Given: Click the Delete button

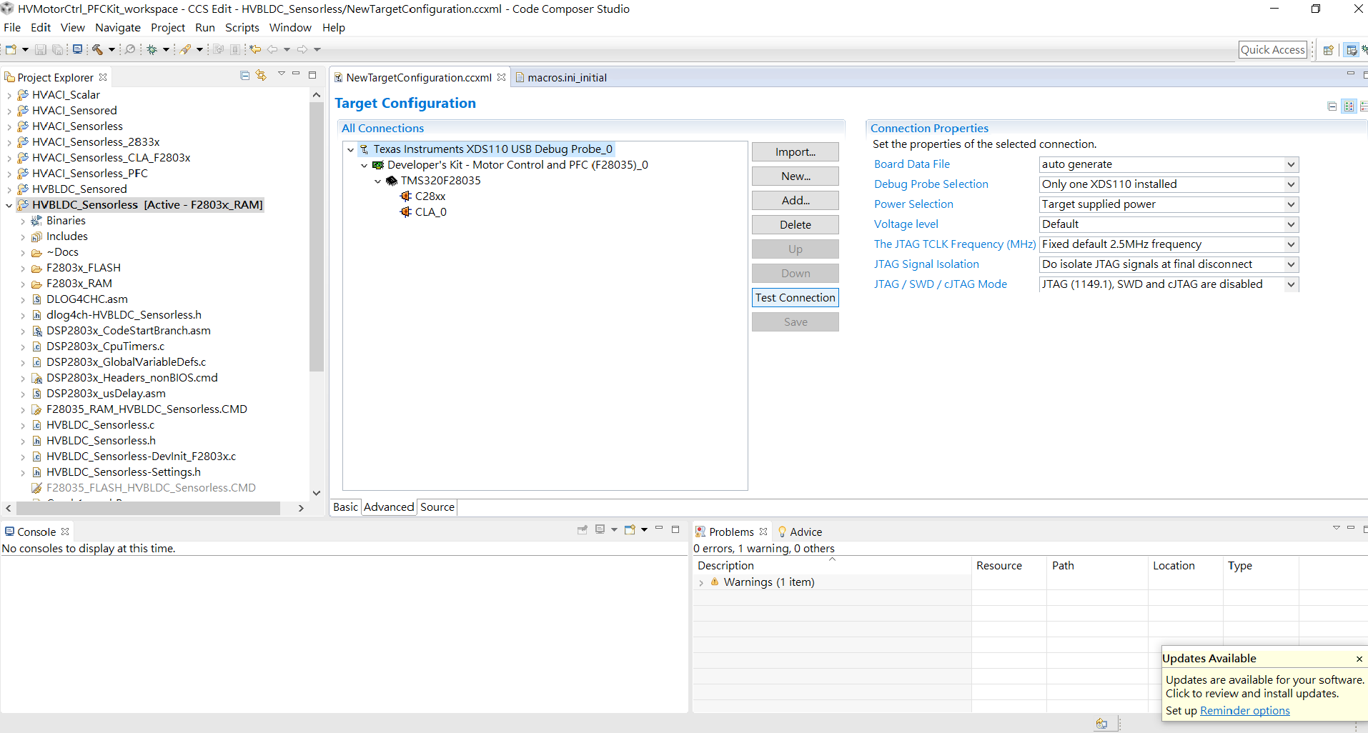Looking at the screenshot, I should [x=795, y=225].
